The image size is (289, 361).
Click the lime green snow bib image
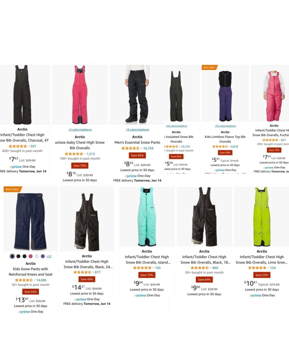(262, 217)
